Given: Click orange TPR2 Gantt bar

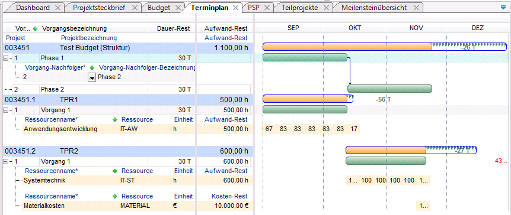Looking at the screenshot, I should pyautogui.click(x=386, y=150).
